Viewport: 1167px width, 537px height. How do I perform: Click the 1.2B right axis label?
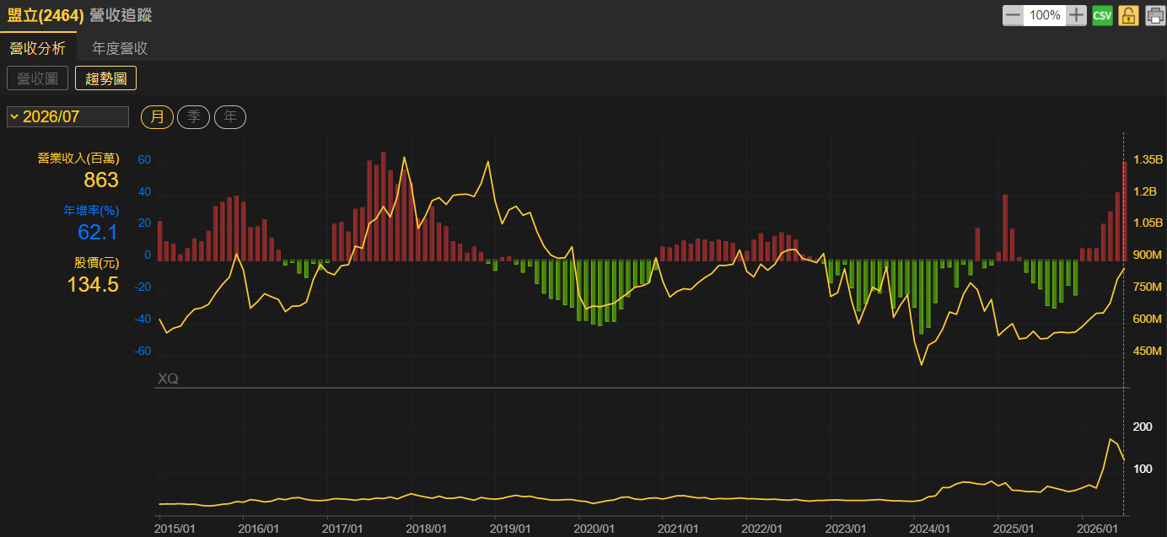(x=1145, y=191)
